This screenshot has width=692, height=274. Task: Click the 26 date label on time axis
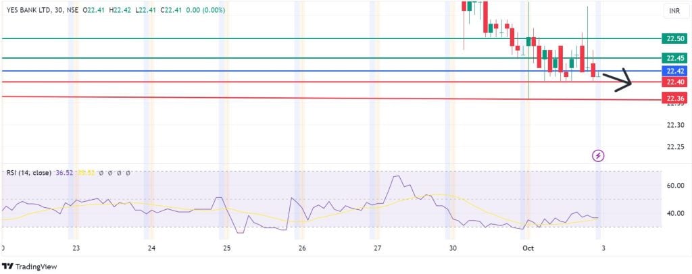(x=302, y=248)
